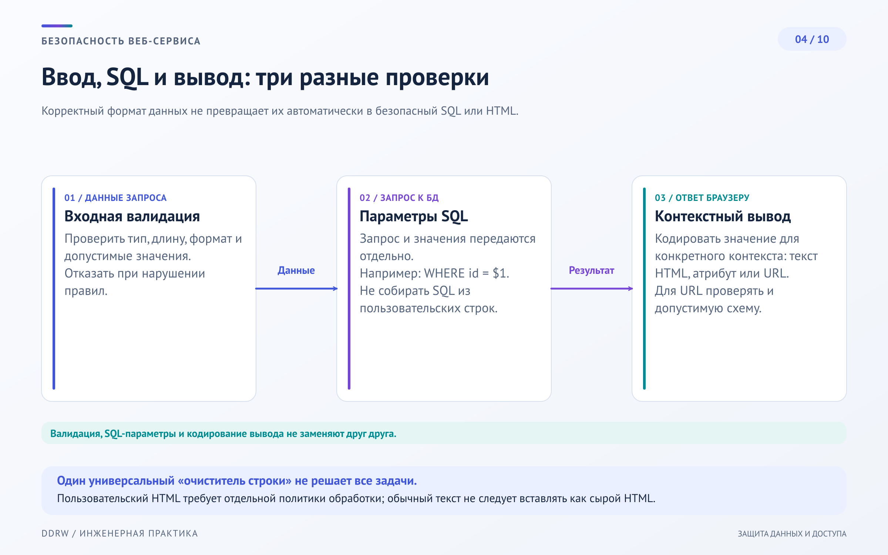Click the footer DDRW / ИНЖЕНЕРНАЯ ПРАКТИКА
Screen dimensions: 888x555
120,534
